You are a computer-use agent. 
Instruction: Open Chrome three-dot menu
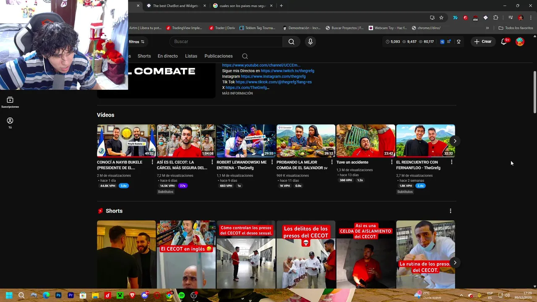[530, 18]
